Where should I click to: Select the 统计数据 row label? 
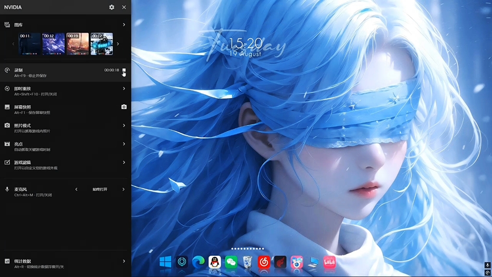pyautogui.click(x=22, y=261)
